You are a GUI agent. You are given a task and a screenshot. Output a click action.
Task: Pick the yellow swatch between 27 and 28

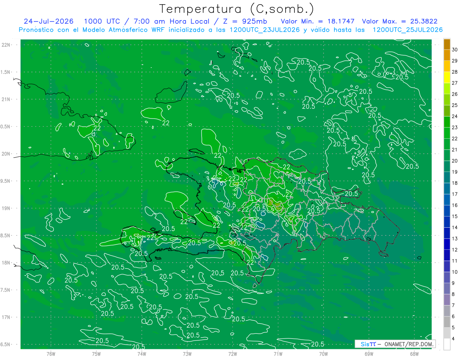coord(447,77)
